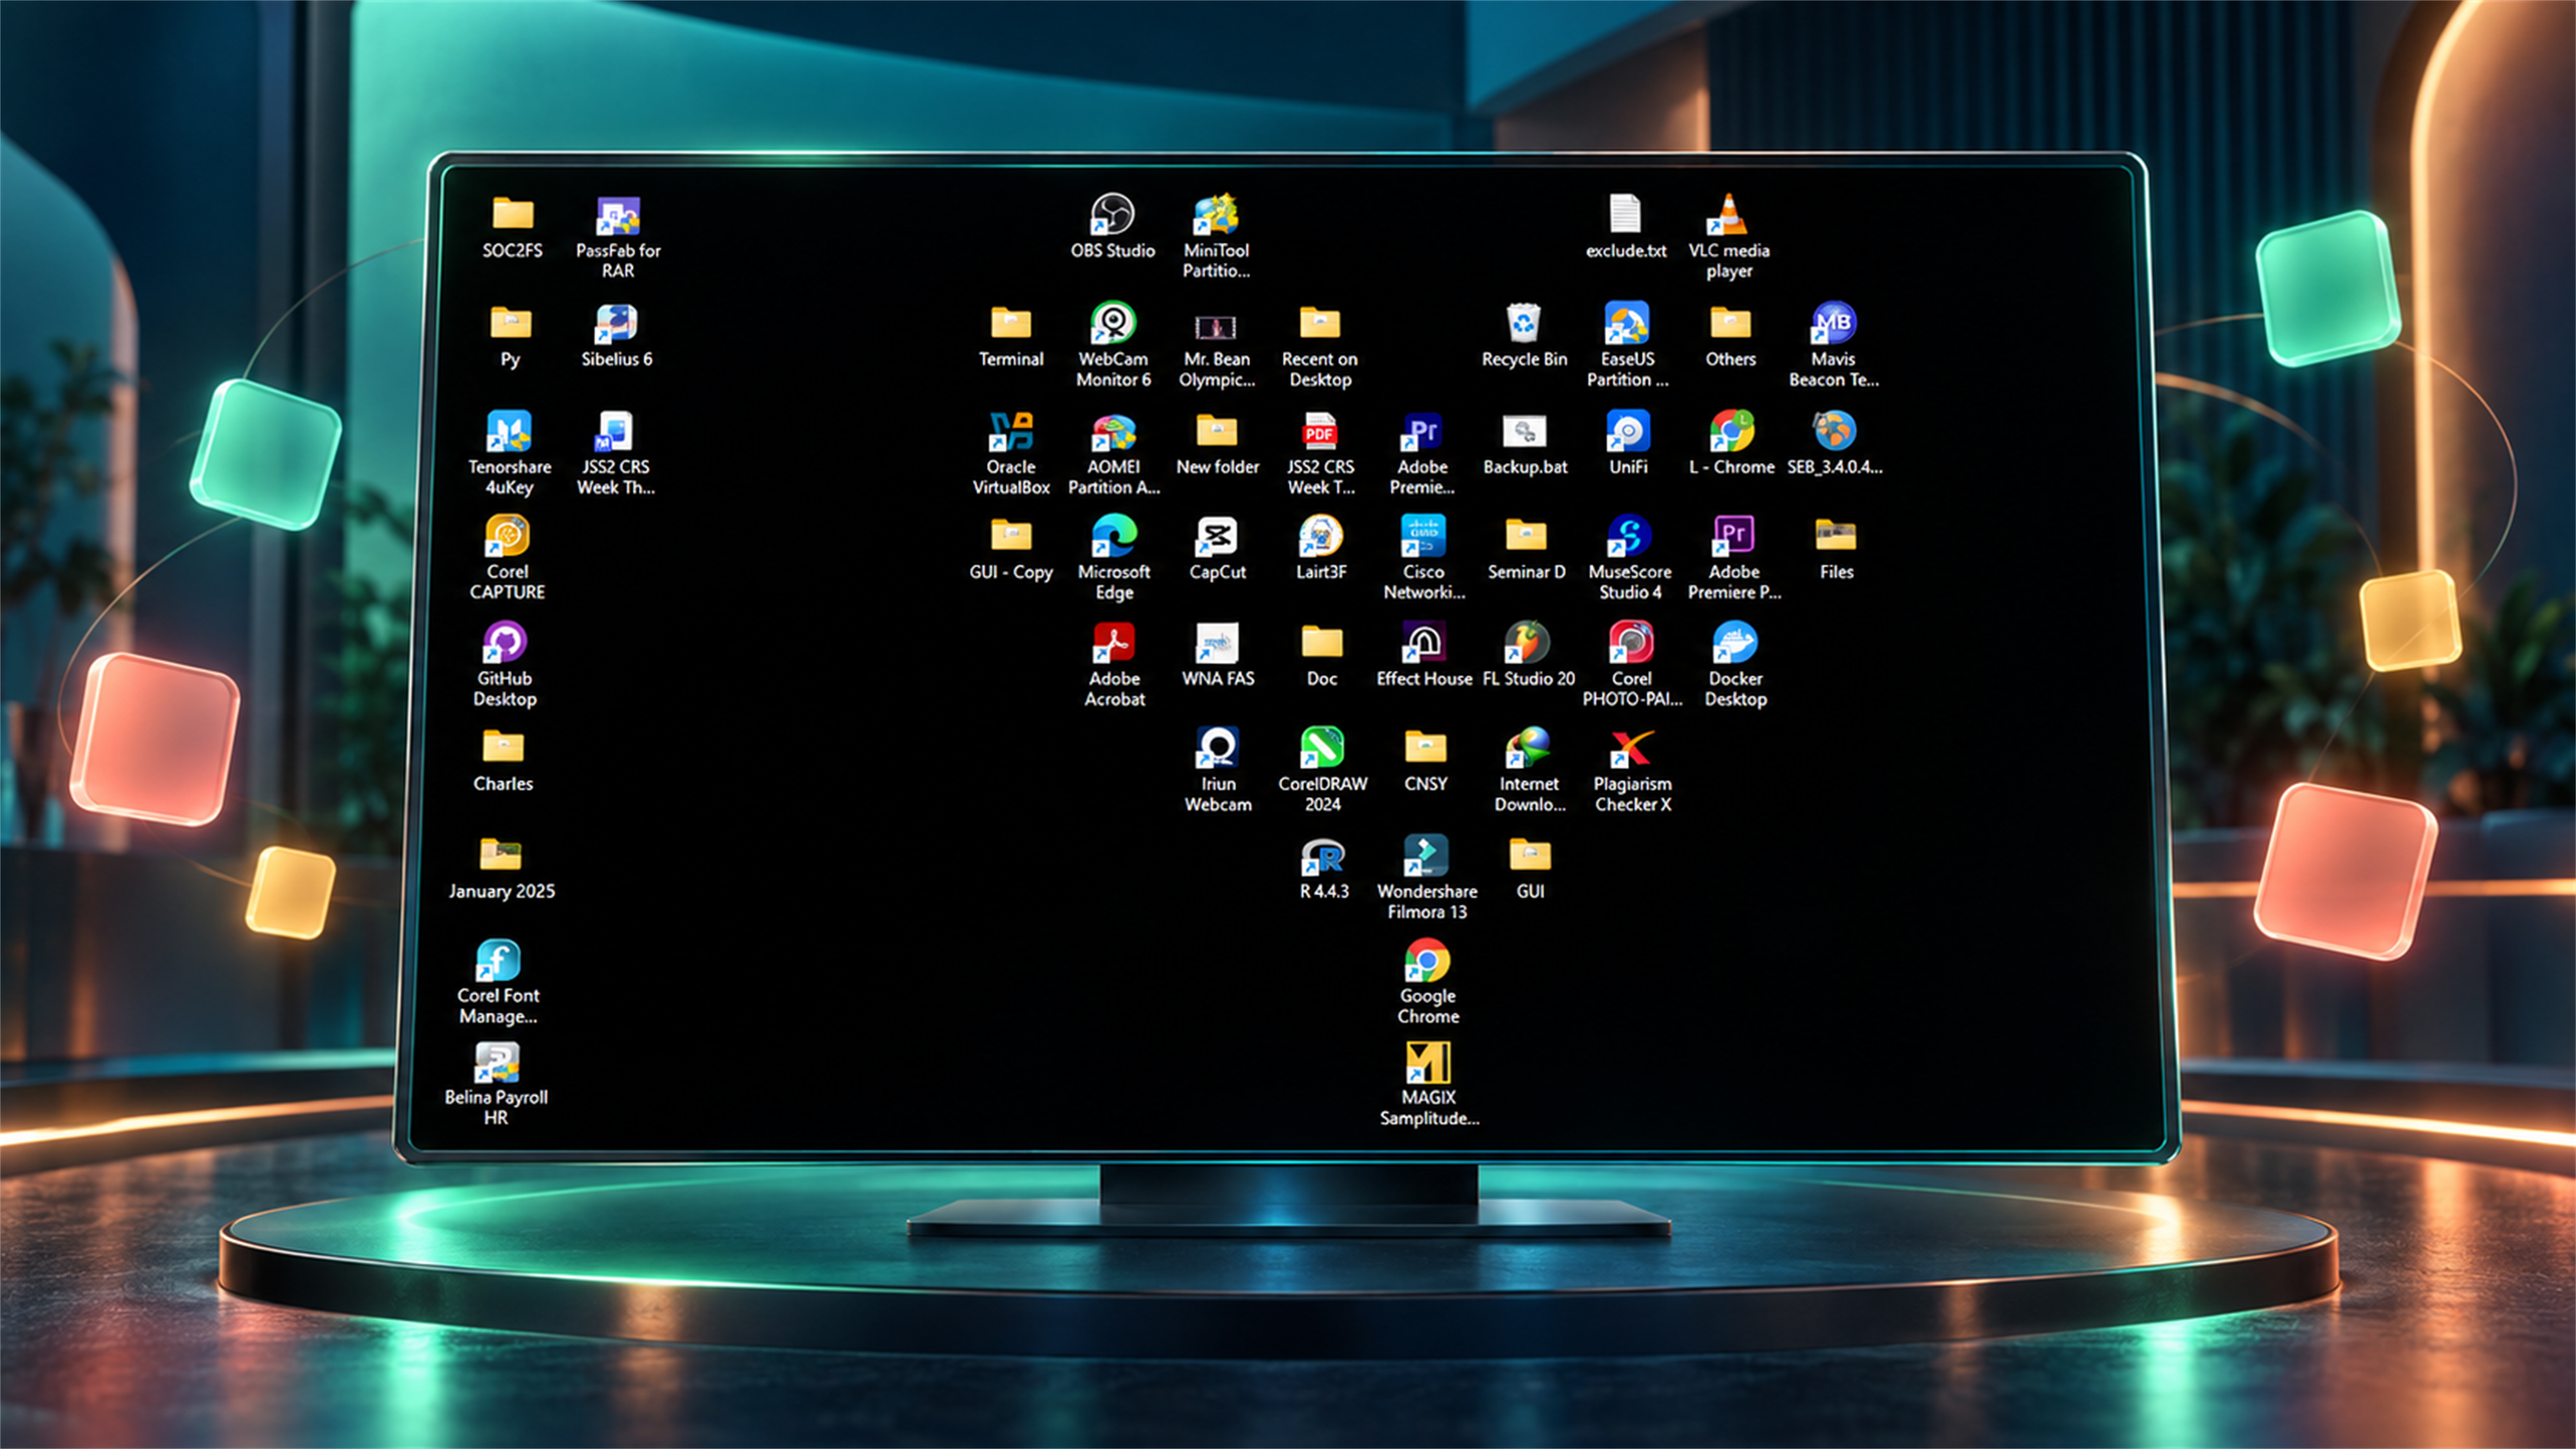Viewport: 2576px width, 1449px height.
Task: Select the R 4.4.3 shortcut
Action: pyautogui.click(x=1323, y=856)
